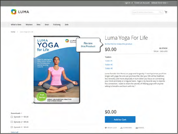Image resolution: width=178 pixels, height=134 pixels.
Task: Open the Trailer #2 link
Action: click(109, 65)
